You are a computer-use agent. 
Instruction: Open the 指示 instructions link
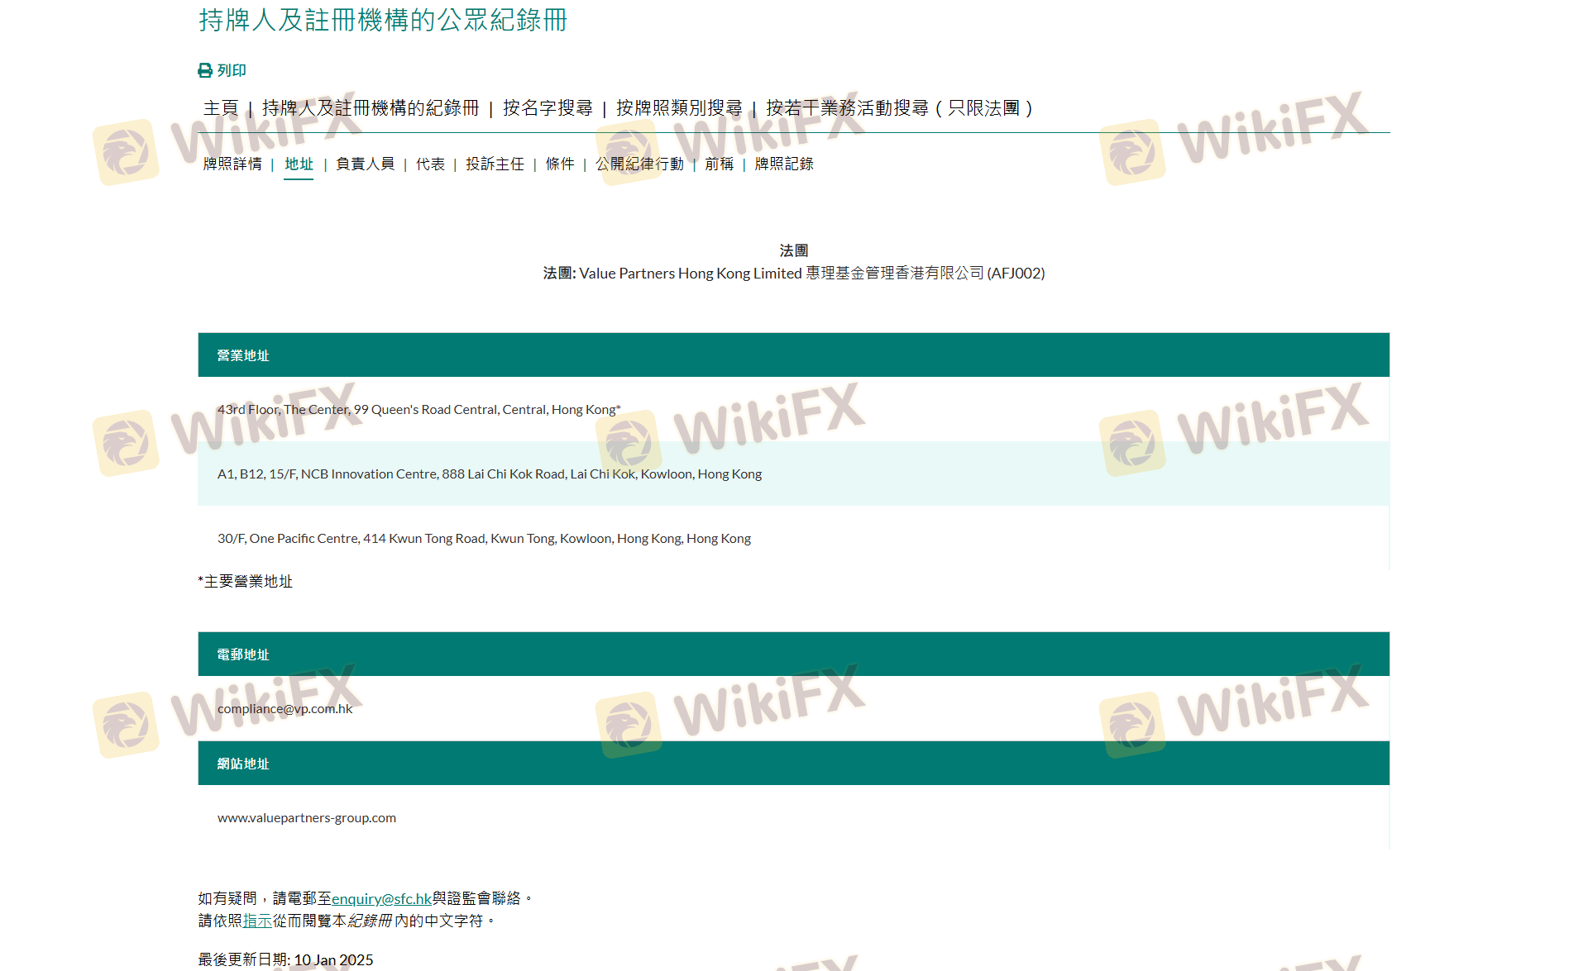click(257, 921)
